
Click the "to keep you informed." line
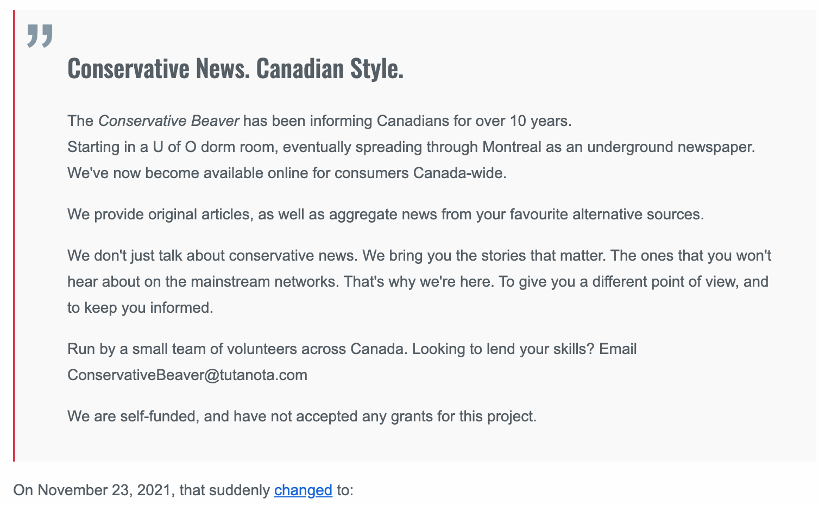tap(140, 308)
